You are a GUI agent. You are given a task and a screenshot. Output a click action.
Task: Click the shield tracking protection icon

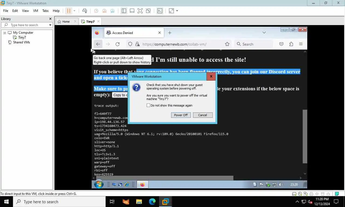click(130, 44)
